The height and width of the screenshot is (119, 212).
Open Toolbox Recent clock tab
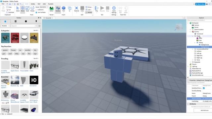(x=26, y=21)
